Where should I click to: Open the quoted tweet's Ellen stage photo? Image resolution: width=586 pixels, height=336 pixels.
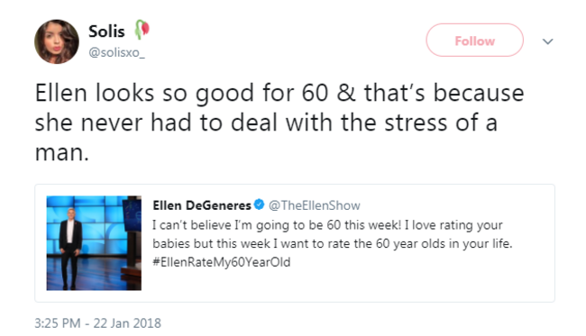94,243
